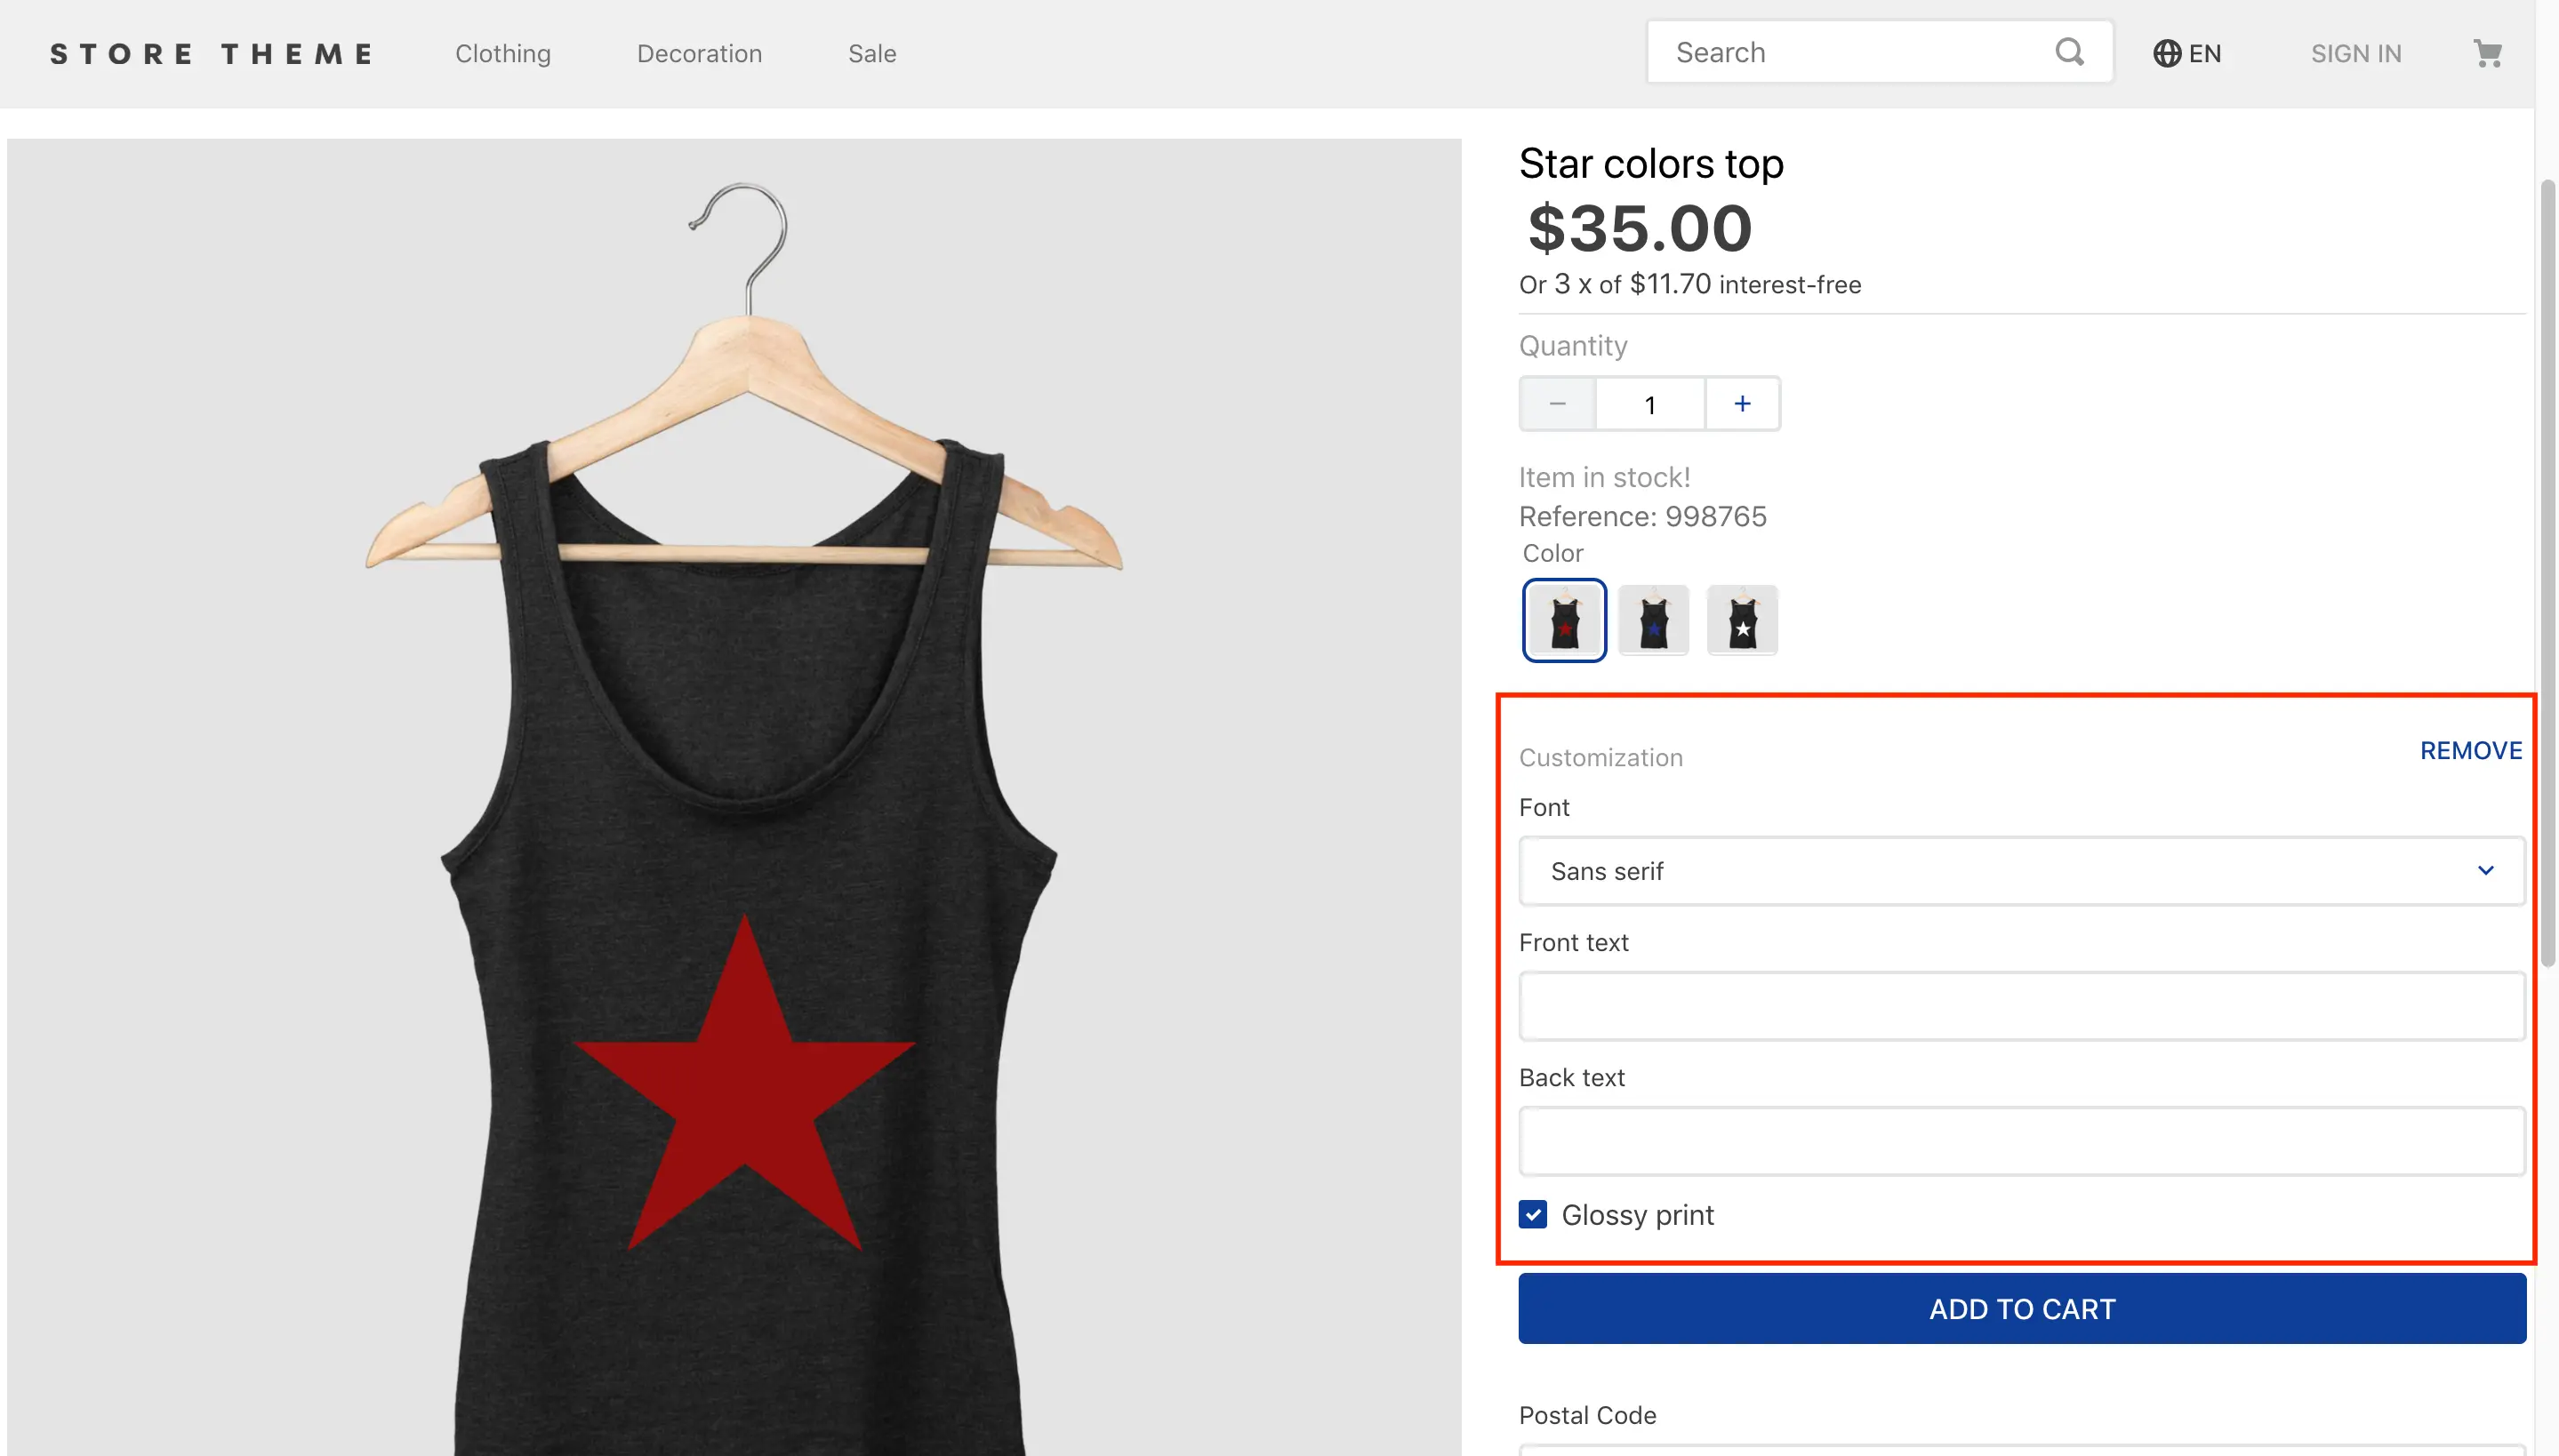
Task: Click SIGN IN
Action: (x=2355, y=54)
